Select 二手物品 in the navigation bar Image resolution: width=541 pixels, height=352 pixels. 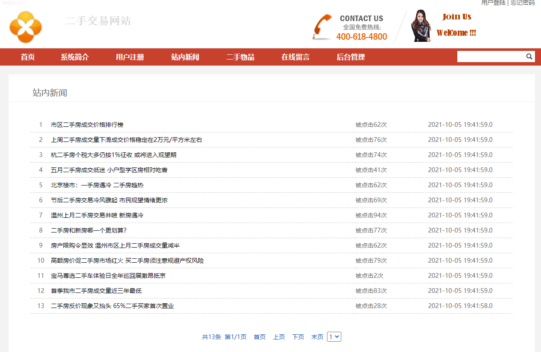coord(240,57)
